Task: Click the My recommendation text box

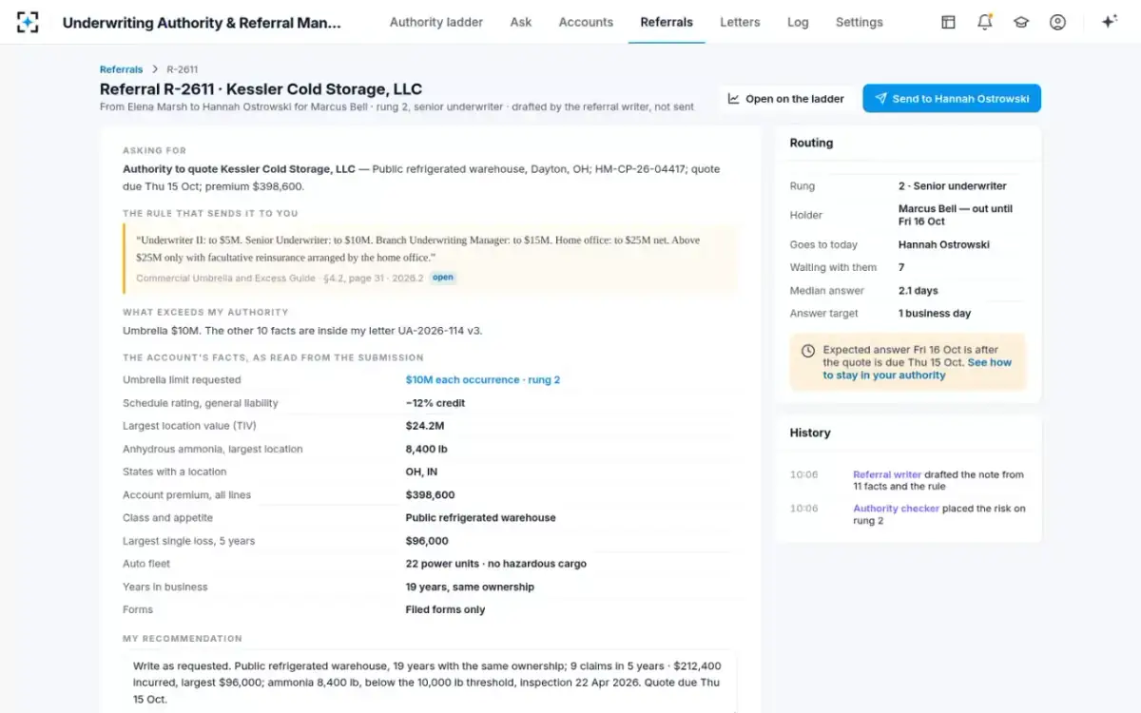Action: click(x=430, y=682)
